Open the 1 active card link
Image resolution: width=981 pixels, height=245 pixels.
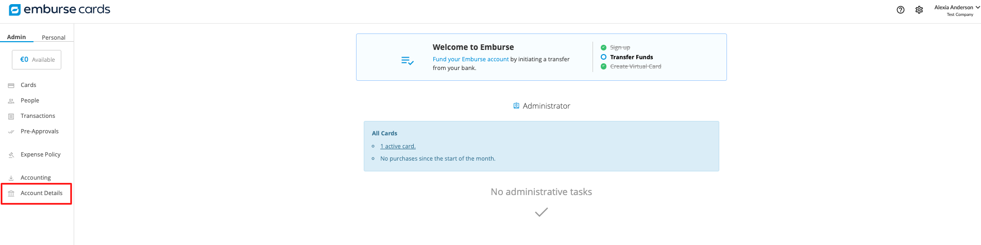(x=398, y=146)
